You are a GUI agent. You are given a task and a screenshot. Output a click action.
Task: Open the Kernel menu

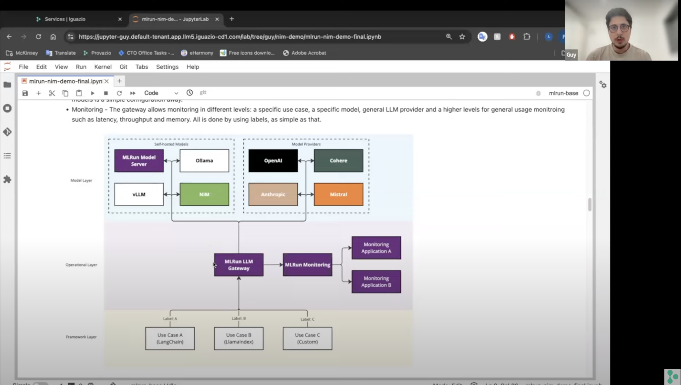103,67
